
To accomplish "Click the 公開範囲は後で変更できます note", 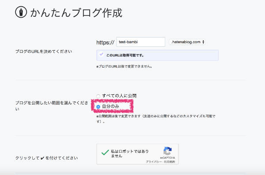I will (x=155, y=119).
